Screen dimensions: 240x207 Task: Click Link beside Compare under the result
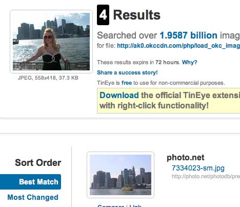point(135,205)
